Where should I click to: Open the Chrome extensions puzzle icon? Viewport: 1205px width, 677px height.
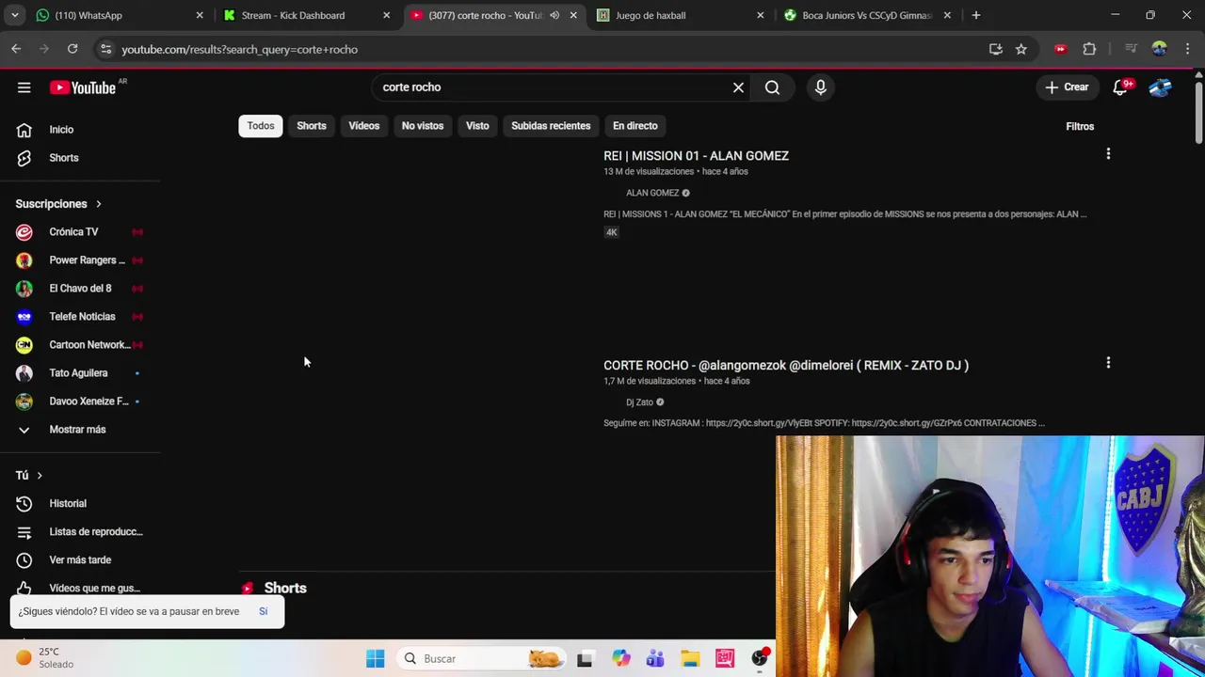[x=1089, y=49]
